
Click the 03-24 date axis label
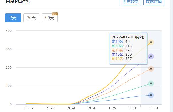(x=71, y=108)
